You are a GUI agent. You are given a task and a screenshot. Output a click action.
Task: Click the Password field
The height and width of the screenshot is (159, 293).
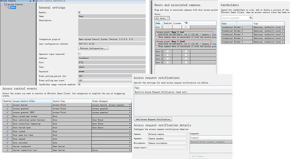[112, 71]
